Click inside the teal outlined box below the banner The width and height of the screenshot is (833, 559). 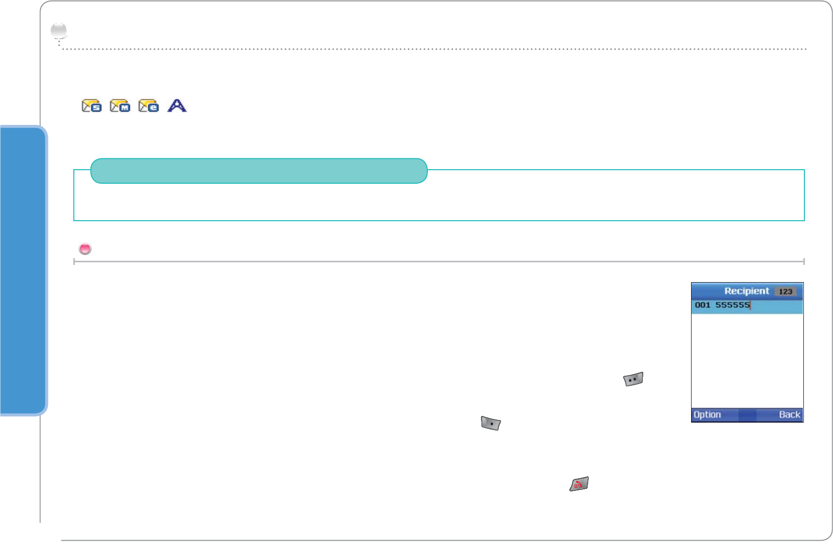pos(439,202)
